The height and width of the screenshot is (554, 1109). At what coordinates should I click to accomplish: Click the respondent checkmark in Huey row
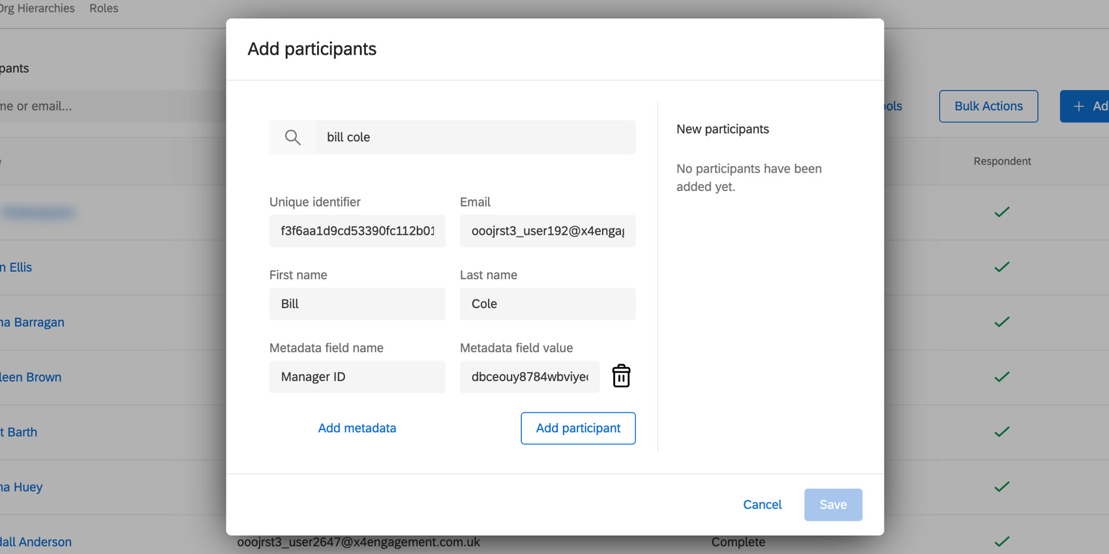pos(1002,487)
